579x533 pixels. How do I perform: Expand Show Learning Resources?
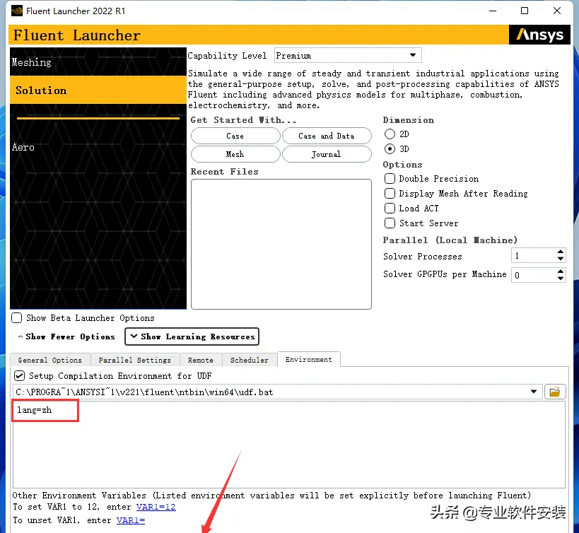(x=192, y=336)
